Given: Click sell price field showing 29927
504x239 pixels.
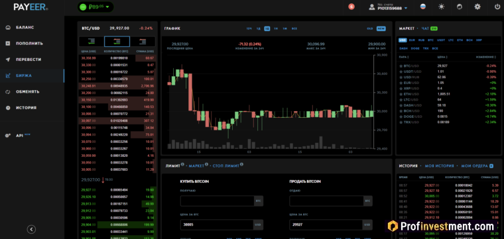Looking at the screenshot, I should 326,225.
